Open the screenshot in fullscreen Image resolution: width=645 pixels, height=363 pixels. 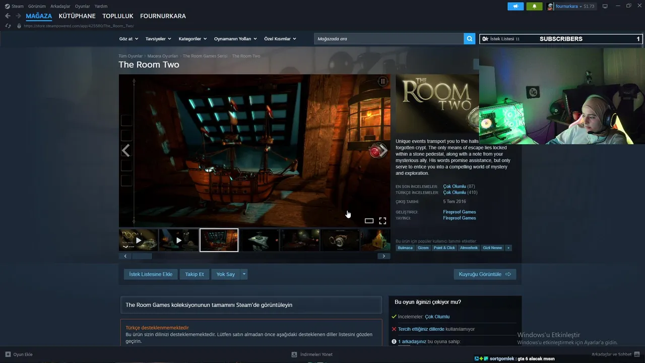pos(382,221)
